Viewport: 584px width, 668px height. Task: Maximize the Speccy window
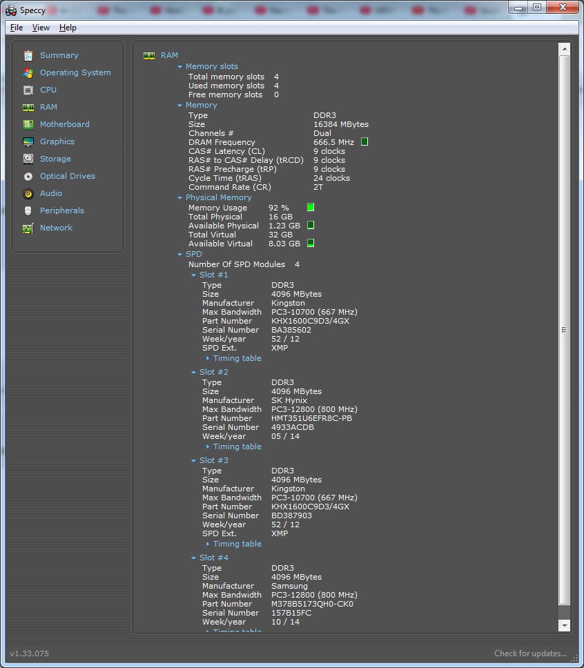[536, 7]
